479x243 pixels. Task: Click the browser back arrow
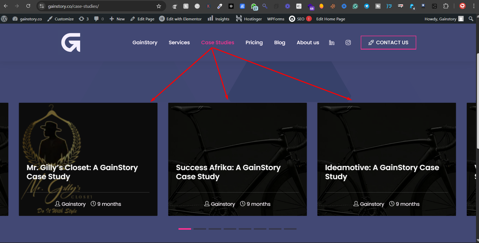[x=6, y=6]
